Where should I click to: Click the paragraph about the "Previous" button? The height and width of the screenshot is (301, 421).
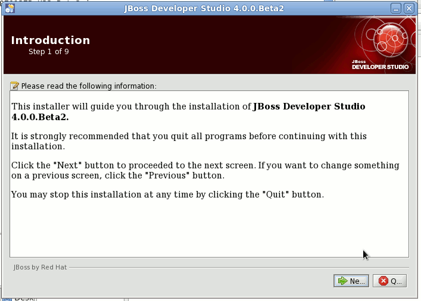click(205, 170)
